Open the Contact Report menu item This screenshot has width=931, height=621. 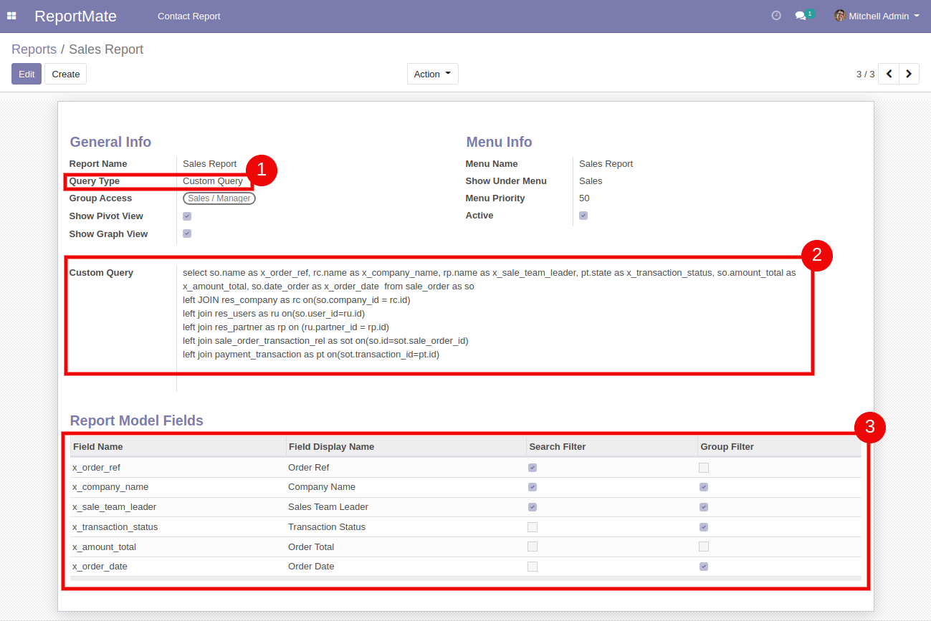pyautogui.click(x=189, y=16)
